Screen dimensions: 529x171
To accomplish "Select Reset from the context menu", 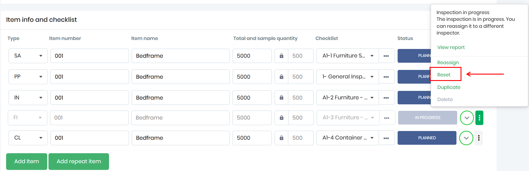I will [x=444, y=75].
